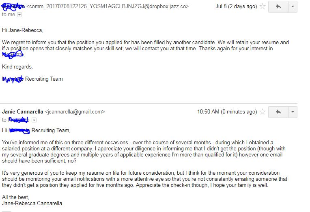Click the jcannarella@gmail.com address
The width and height of the screenshot is (310, 212).
tap(75, 111)
